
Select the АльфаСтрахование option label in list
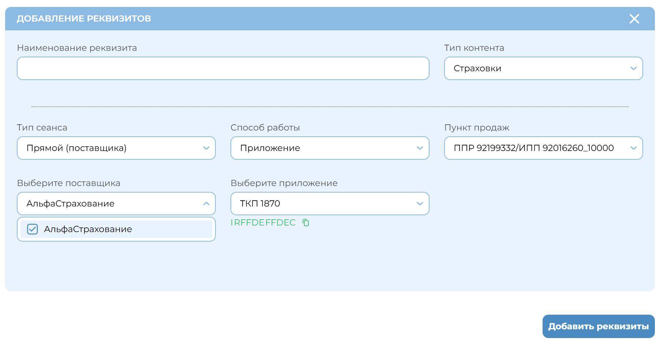click(88, 229)
